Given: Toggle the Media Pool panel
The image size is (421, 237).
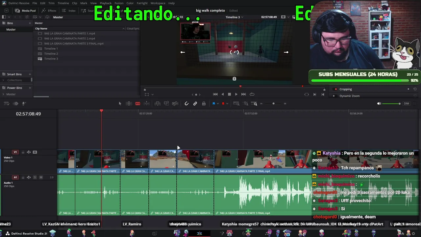Looking at the screenshot, I should pos(25,11).
